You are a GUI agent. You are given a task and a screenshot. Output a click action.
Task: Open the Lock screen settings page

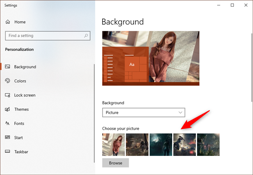[25, 95]
